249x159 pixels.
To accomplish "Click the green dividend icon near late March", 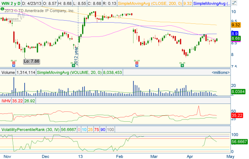I will pos(182,65).
